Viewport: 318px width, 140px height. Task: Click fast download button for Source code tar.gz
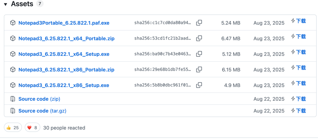point(298,111)
